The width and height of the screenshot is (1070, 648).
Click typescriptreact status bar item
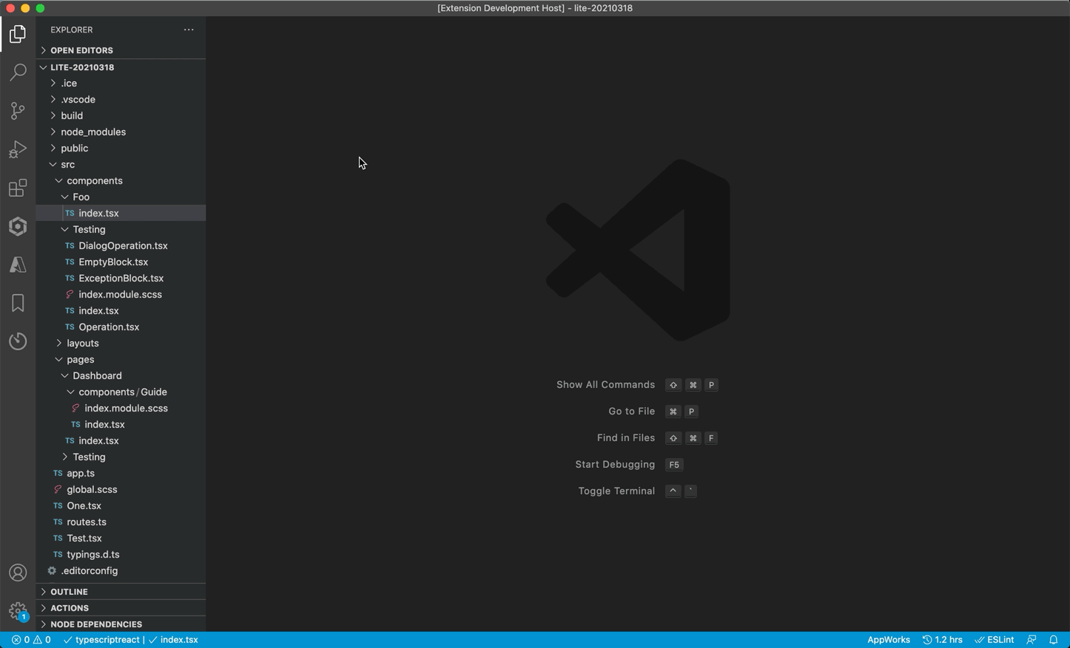click(101, 640)
